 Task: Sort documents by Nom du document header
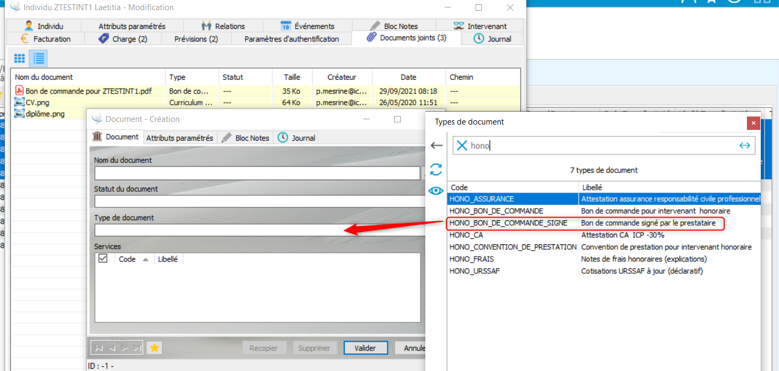click(44, 77)
